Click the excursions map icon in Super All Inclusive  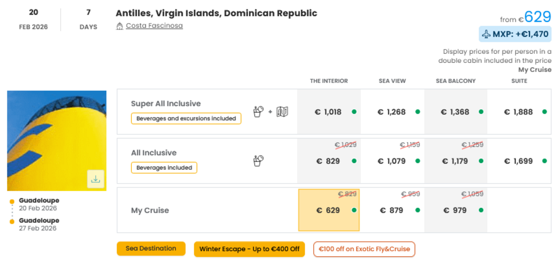(x=282, y=112)
